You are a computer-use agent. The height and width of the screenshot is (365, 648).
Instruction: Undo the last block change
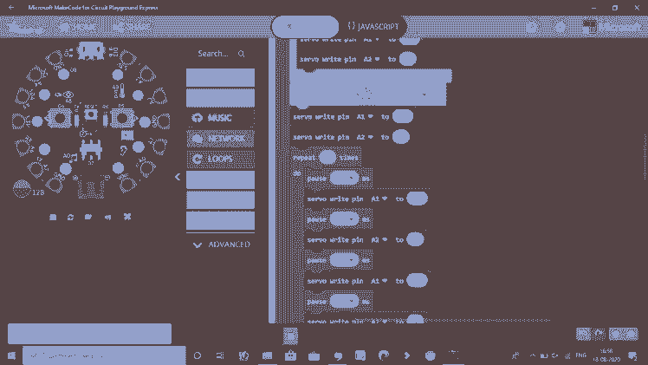pyautogui.click(x=584, y=334)
